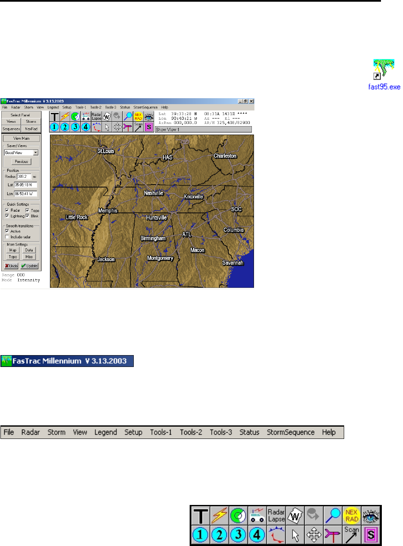
Task: Select the magnifying glass zoom tool in the enlarged toolbar image
Action: click(333, 516)
